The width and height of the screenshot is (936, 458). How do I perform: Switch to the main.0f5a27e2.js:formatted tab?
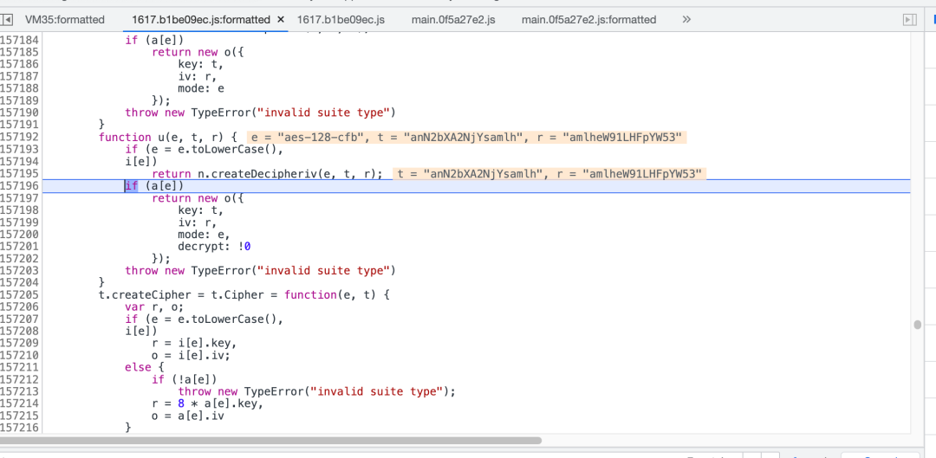click(x=588, y=20)
